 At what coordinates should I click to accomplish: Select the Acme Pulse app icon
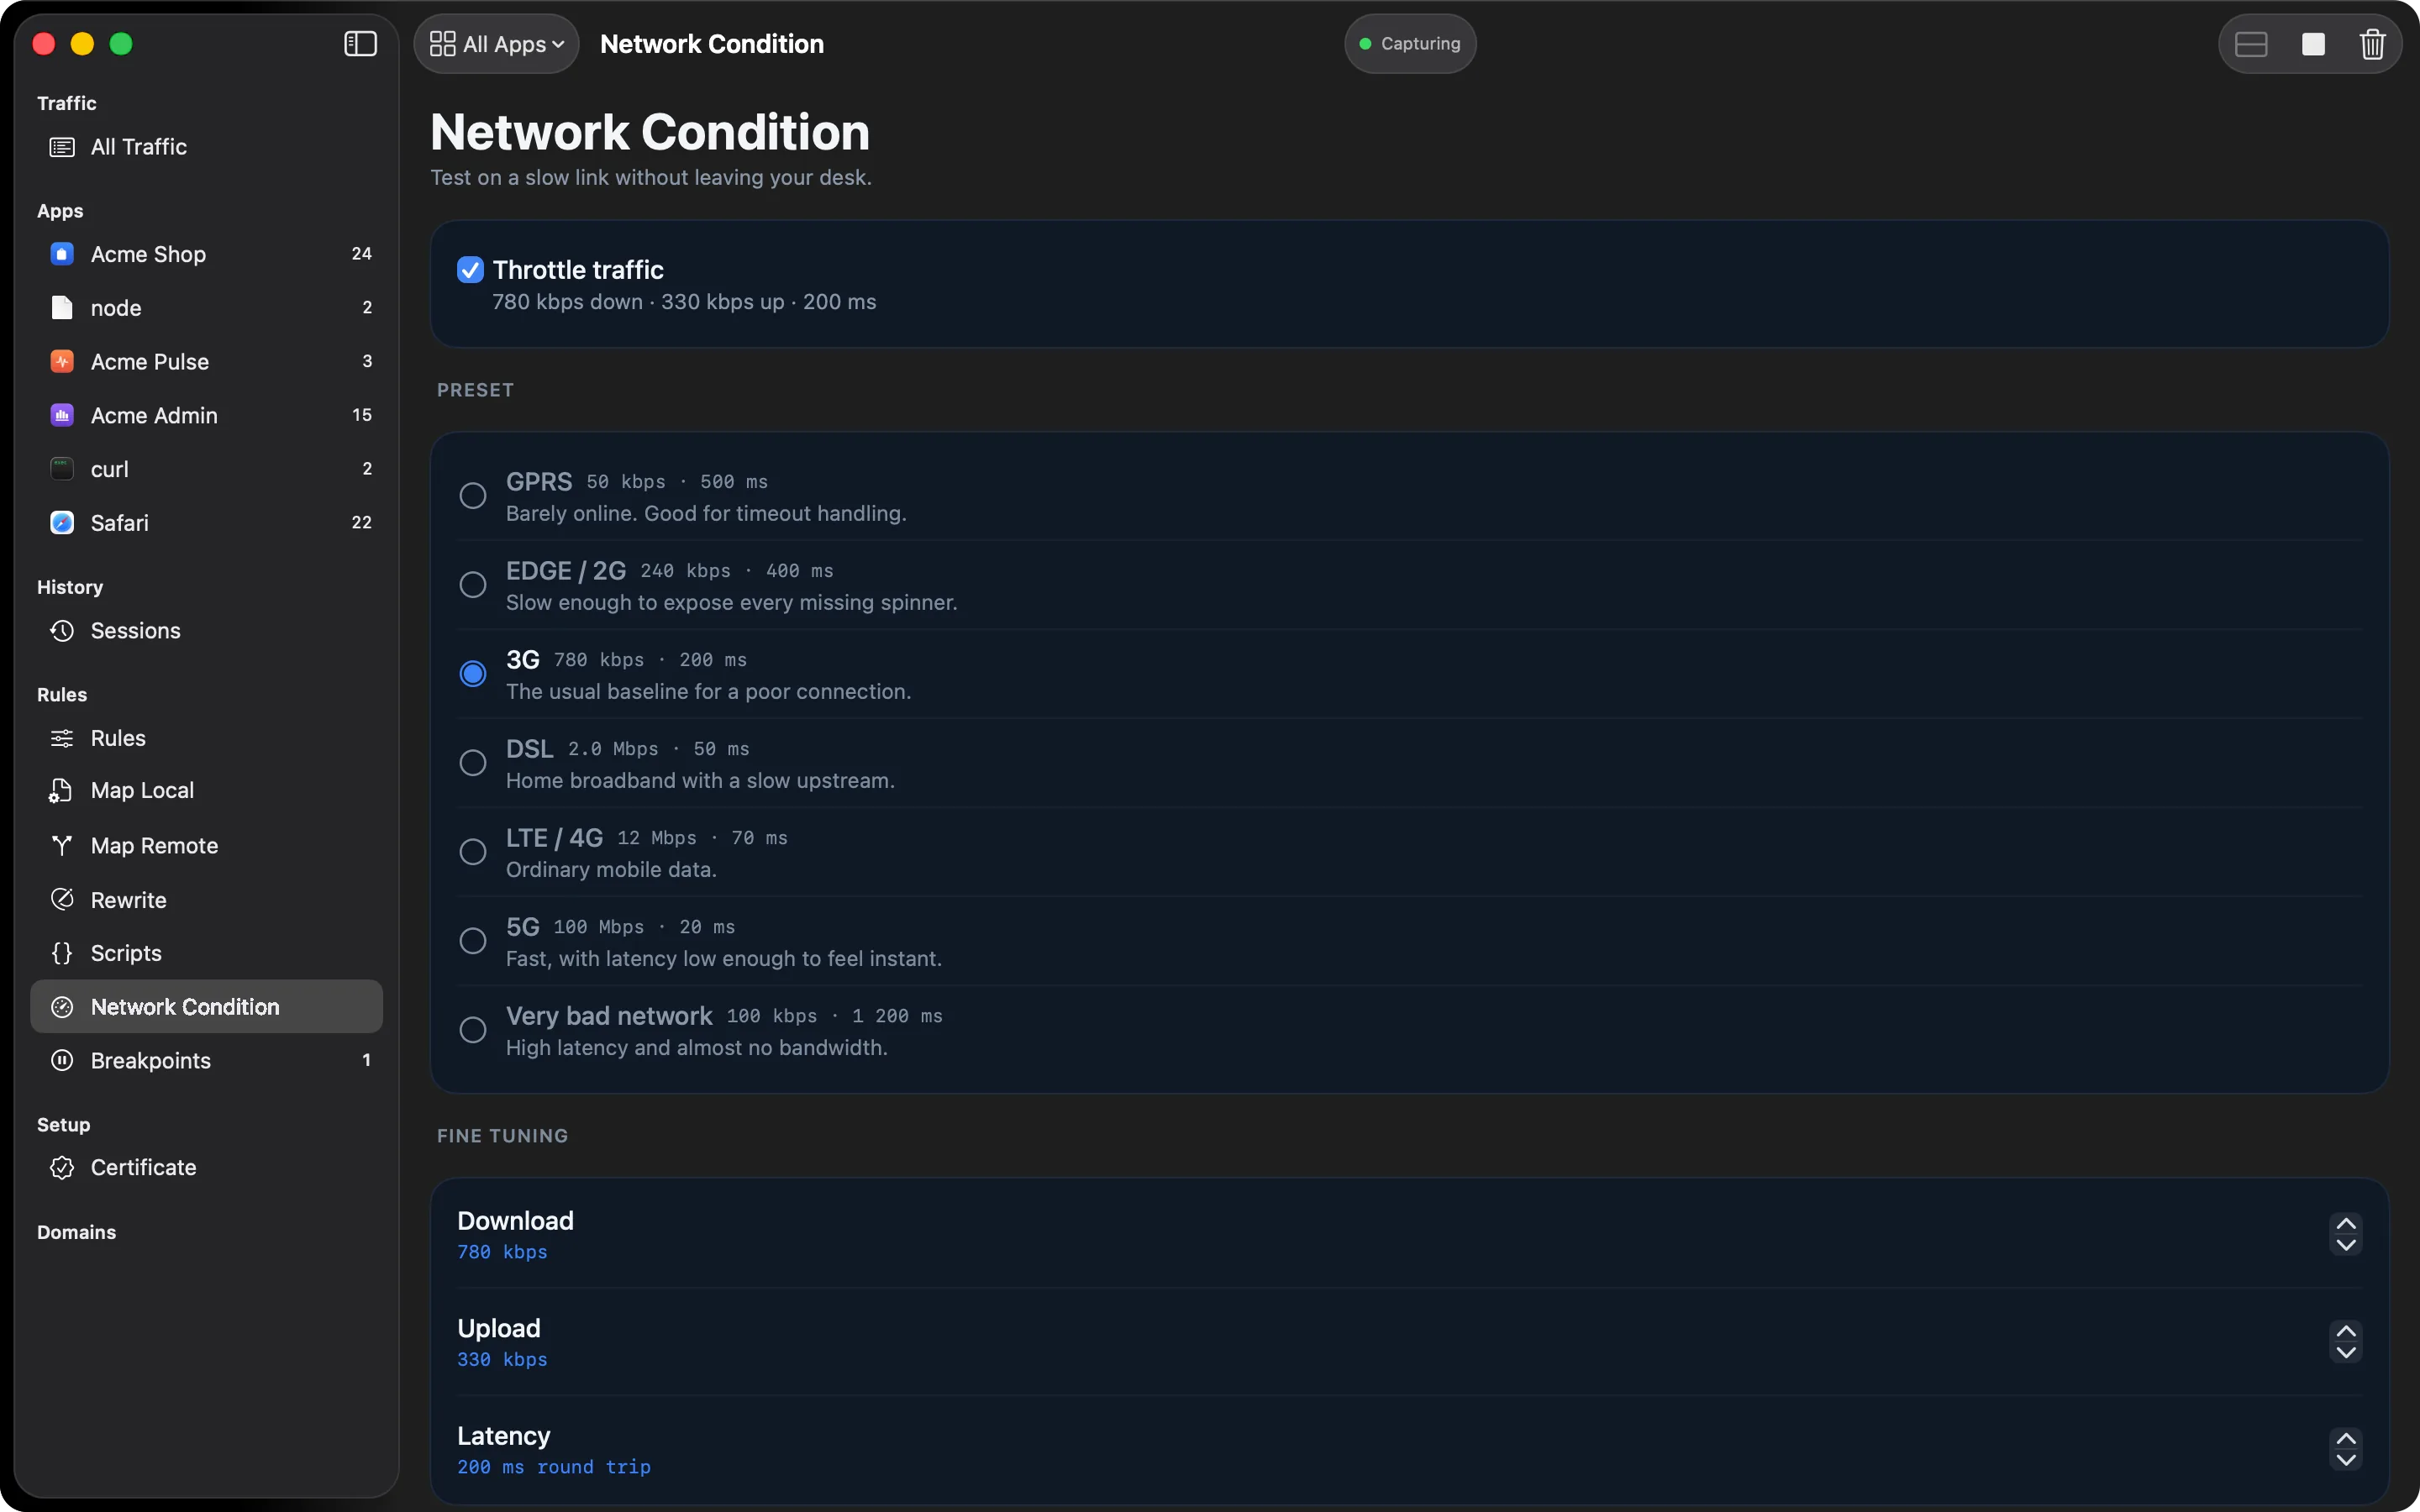click(x=62, y=361)
